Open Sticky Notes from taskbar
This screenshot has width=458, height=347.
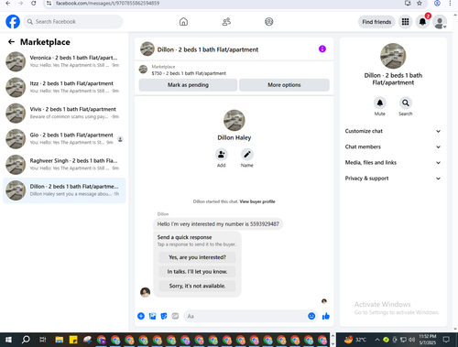click(x=73, y=340)
